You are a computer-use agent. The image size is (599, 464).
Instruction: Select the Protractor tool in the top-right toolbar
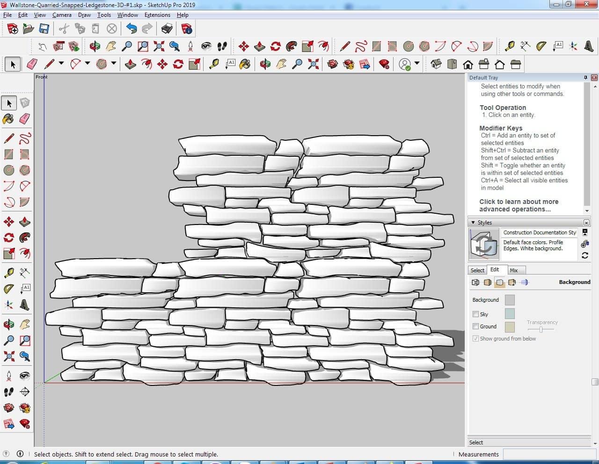541,46
